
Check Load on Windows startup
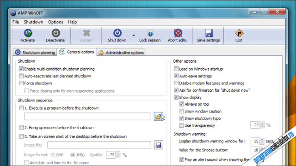[176, 69]
